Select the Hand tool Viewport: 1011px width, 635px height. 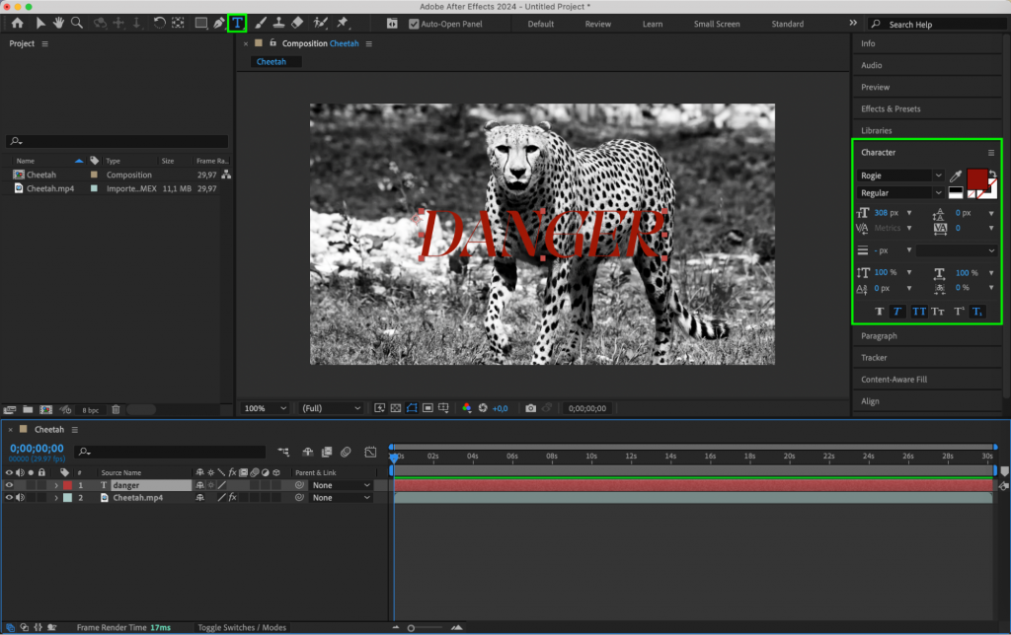click(x=59, y=23)
